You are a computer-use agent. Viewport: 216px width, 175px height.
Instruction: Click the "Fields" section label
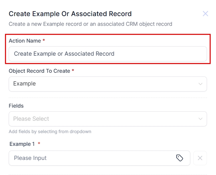pyautogui.click(x=16, y=106)
